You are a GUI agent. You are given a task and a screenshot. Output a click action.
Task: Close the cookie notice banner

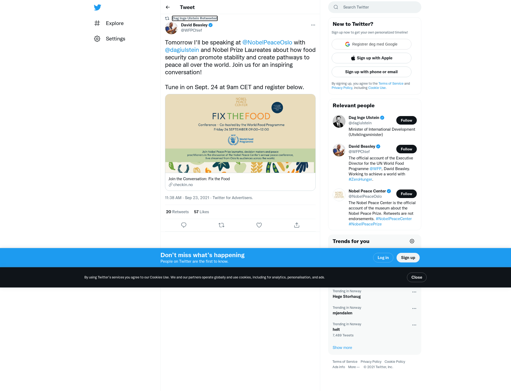coord(417,277)
